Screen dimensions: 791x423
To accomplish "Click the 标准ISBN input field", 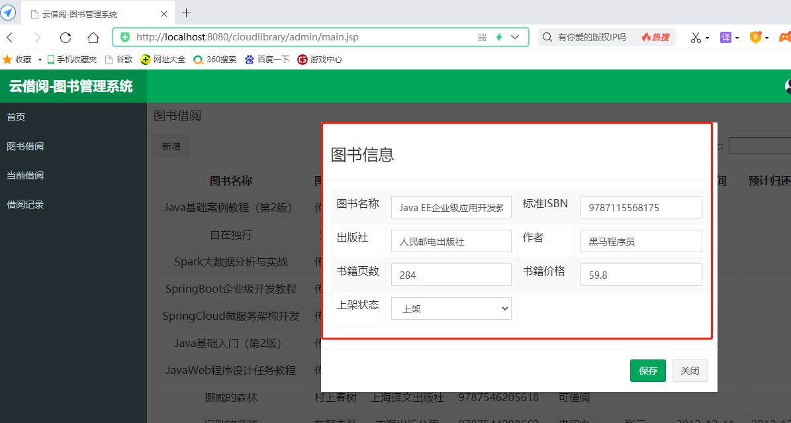I will point(641,207).
